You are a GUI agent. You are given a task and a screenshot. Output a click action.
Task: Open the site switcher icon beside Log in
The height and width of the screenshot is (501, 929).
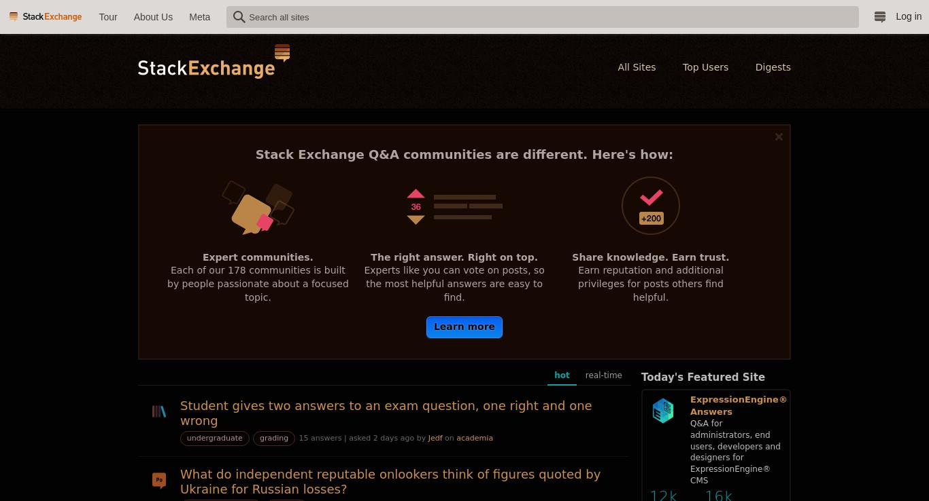pyautogui.click(x=879, y=17)
